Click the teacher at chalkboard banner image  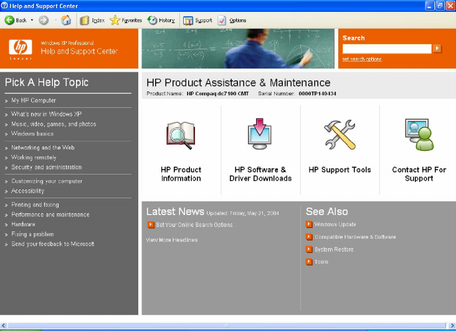(x=238, y=49)
